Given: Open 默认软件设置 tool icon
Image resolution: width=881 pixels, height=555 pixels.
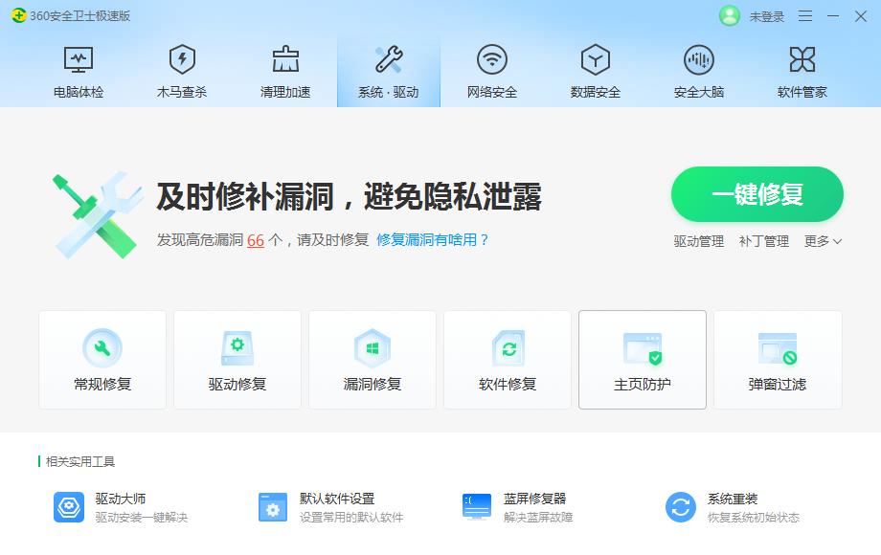Looking at the screenshot, I should (272, 504).
